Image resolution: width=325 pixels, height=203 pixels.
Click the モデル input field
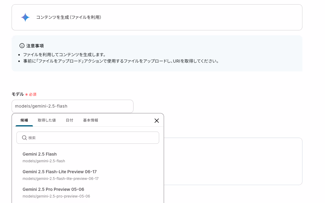click(73, 106)
